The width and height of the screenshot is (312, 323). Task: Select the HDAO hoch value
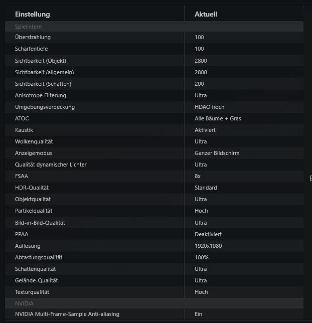209,107
